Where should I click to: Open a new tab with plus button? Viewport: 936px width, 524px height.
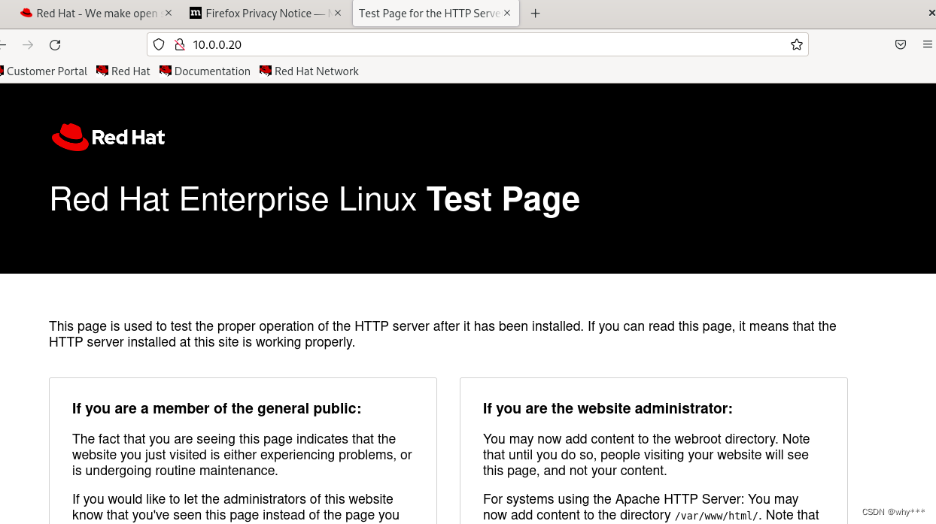[536, 14]
